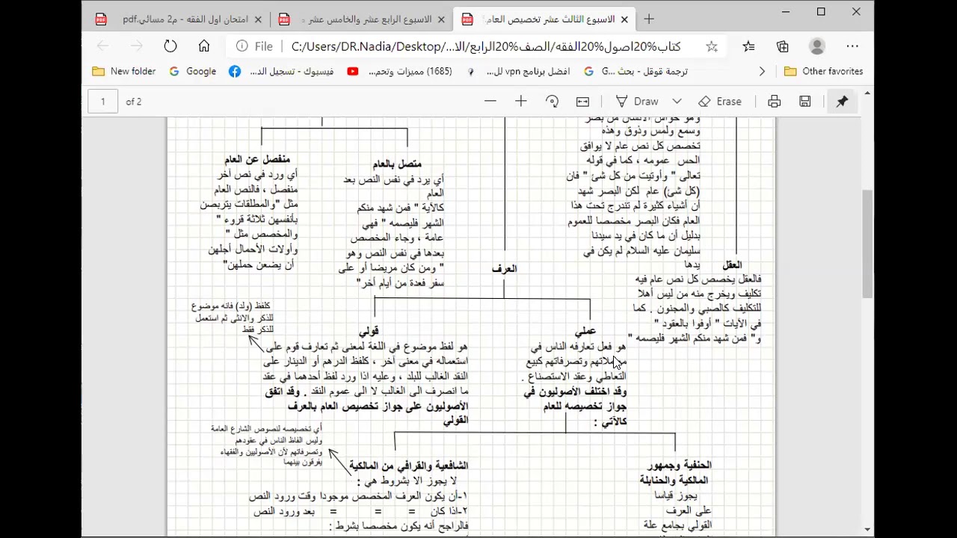The image size is (957, 538).
Task: Open the Favorites list icon
Action: [x=748, y=46]
